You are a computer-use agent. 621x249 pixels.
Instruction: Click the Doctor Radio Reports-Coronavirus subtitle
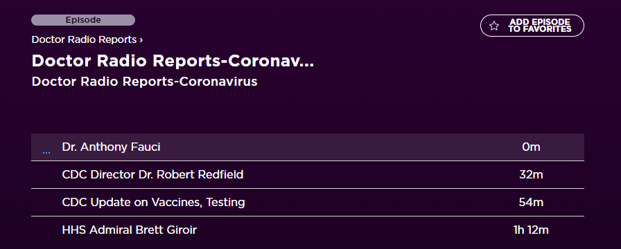coord(145,82)
